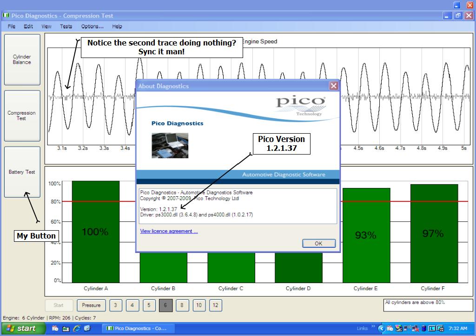Click the 'Engine: 6 Cylinder' status text

24,318
